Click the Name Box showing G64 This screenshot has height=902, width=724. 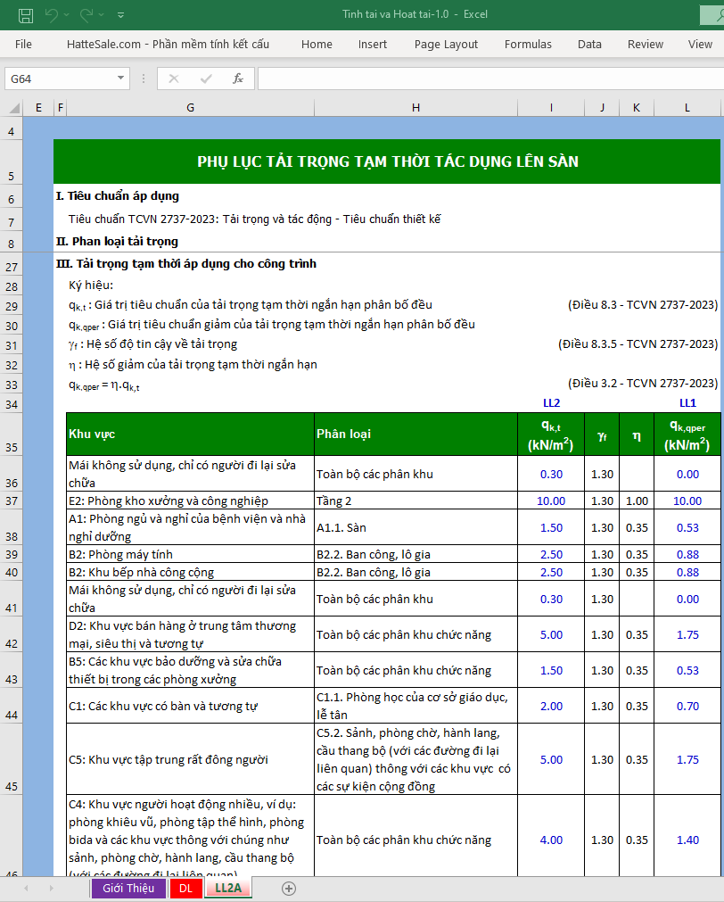[60, 79]
